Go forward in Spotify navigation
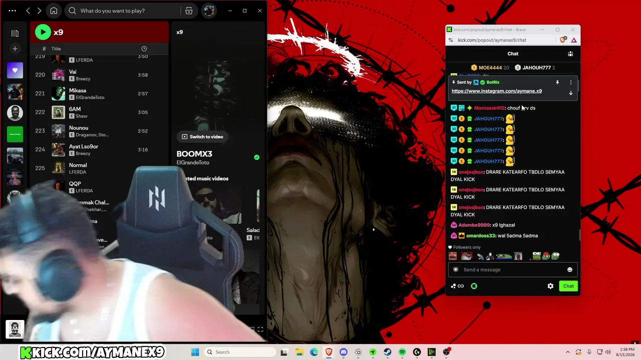The width and height of the screenshot is (641, 360). (39, 10)
